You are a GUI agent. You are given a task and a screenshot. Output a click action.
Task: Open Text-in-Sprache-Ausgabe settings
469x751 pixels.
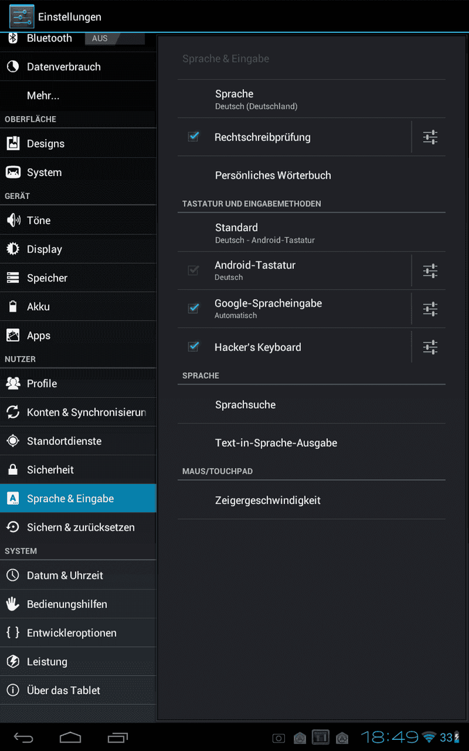click(311, 443)
